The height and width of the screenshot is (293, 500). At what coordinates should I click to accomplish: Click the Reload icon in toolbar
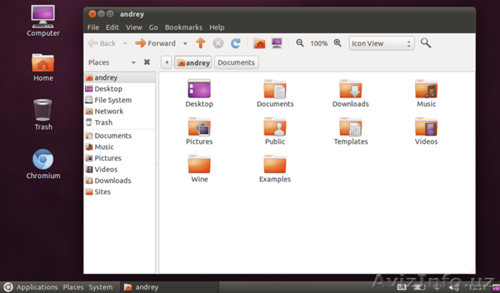tap(236, 43)
